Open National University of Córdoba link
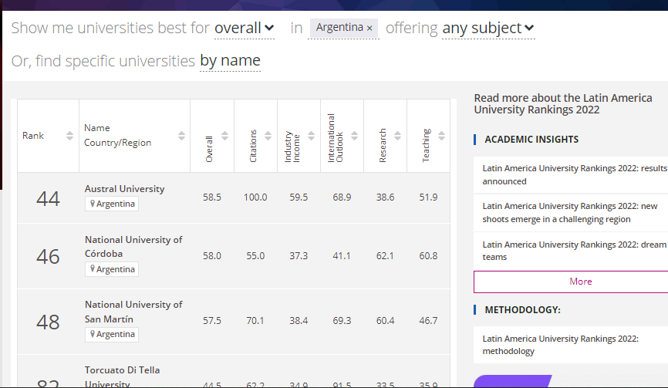The image size is (668, 388). tap(133, 247)
